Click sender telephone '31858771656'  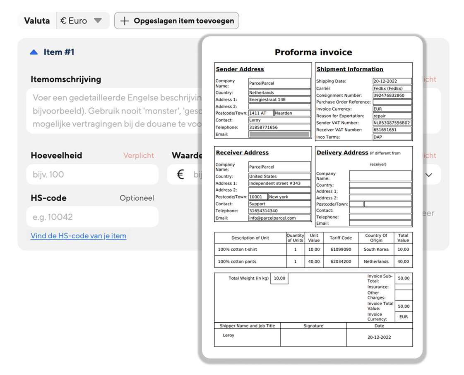tap(280, 127)
